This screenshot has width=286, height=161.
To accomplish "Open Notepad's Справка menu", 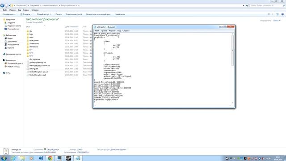I will pos(126,31).
